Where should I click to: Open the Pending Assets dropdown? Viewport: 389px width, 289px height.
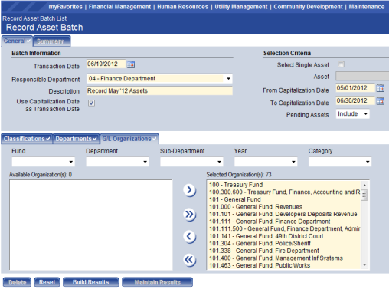365,114
